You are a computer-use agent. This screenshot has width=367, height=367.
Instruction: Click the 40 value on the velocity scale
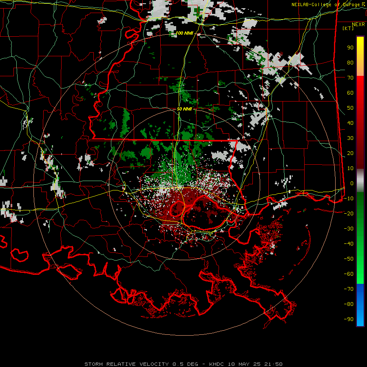[350, 123]
